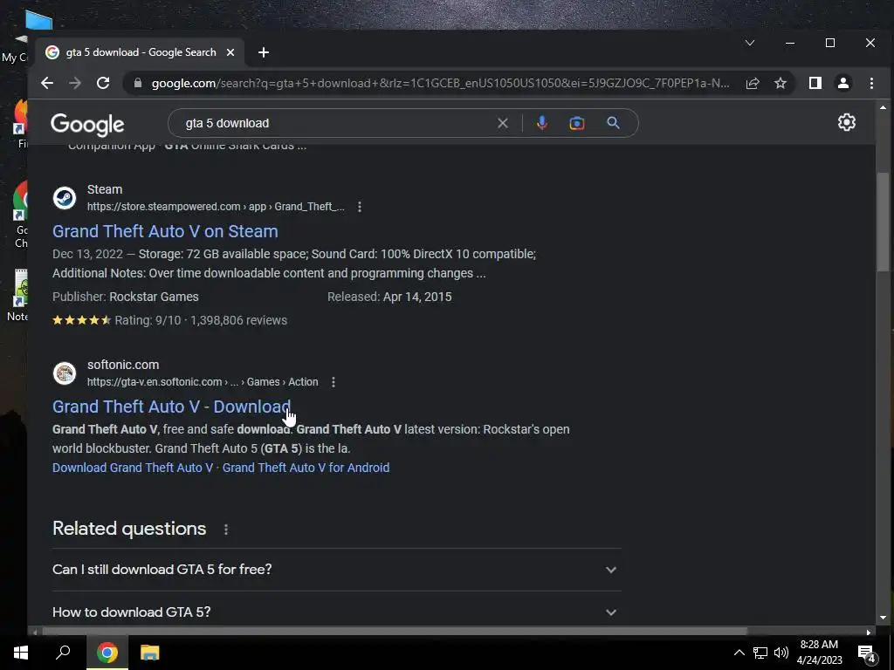Viewport: 894px width, 670px height.
Task: Click the scrollbar up arrow
Action: click(883, 107)
